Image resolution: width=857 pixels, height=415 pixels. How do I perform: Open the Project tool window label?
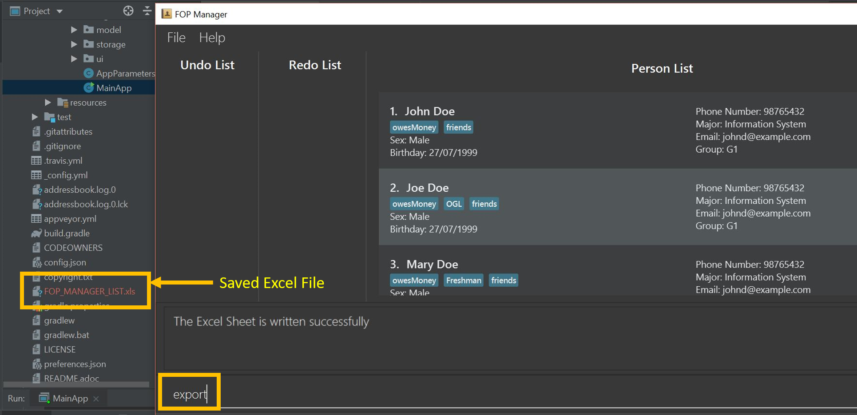36,11
